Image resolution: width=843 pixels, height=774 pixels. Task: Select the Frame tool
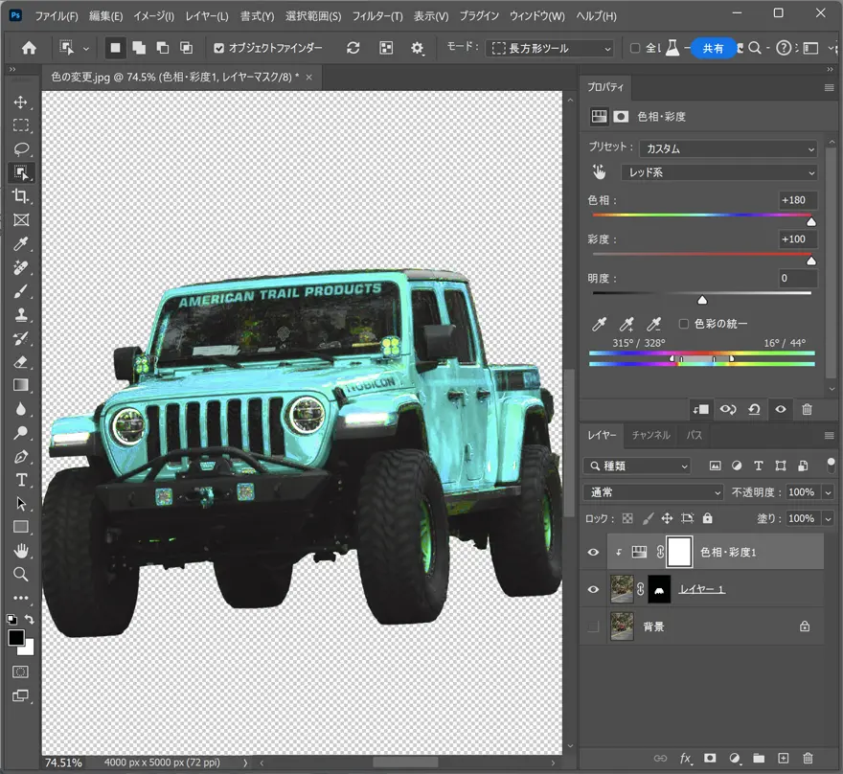21,219
